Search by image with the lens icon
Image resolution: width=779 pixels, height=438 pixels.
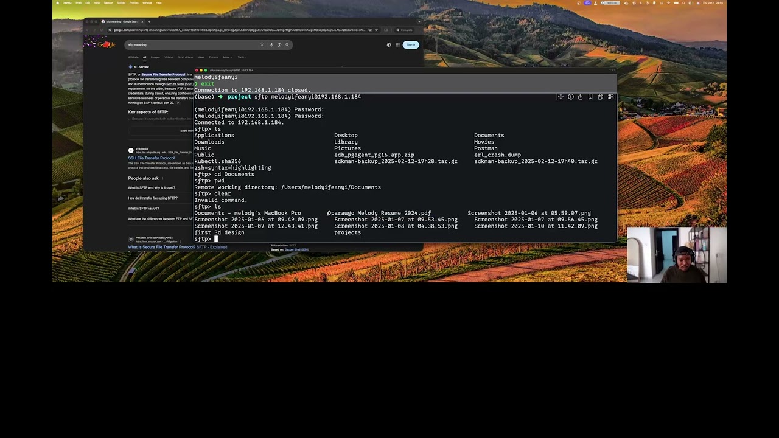click(x=279, y=44)
